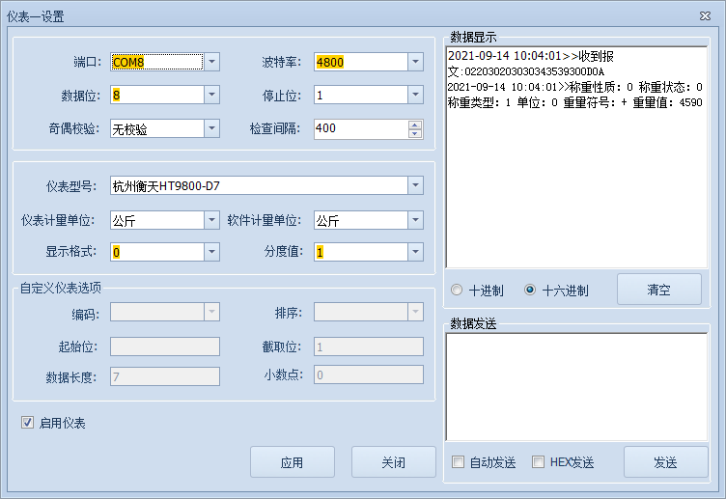Click the 波特率 value 4800

(329, 62)
